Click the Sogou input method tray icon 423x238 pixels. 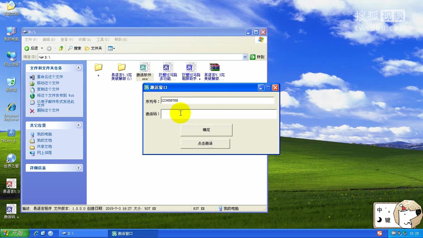(380, 233)
